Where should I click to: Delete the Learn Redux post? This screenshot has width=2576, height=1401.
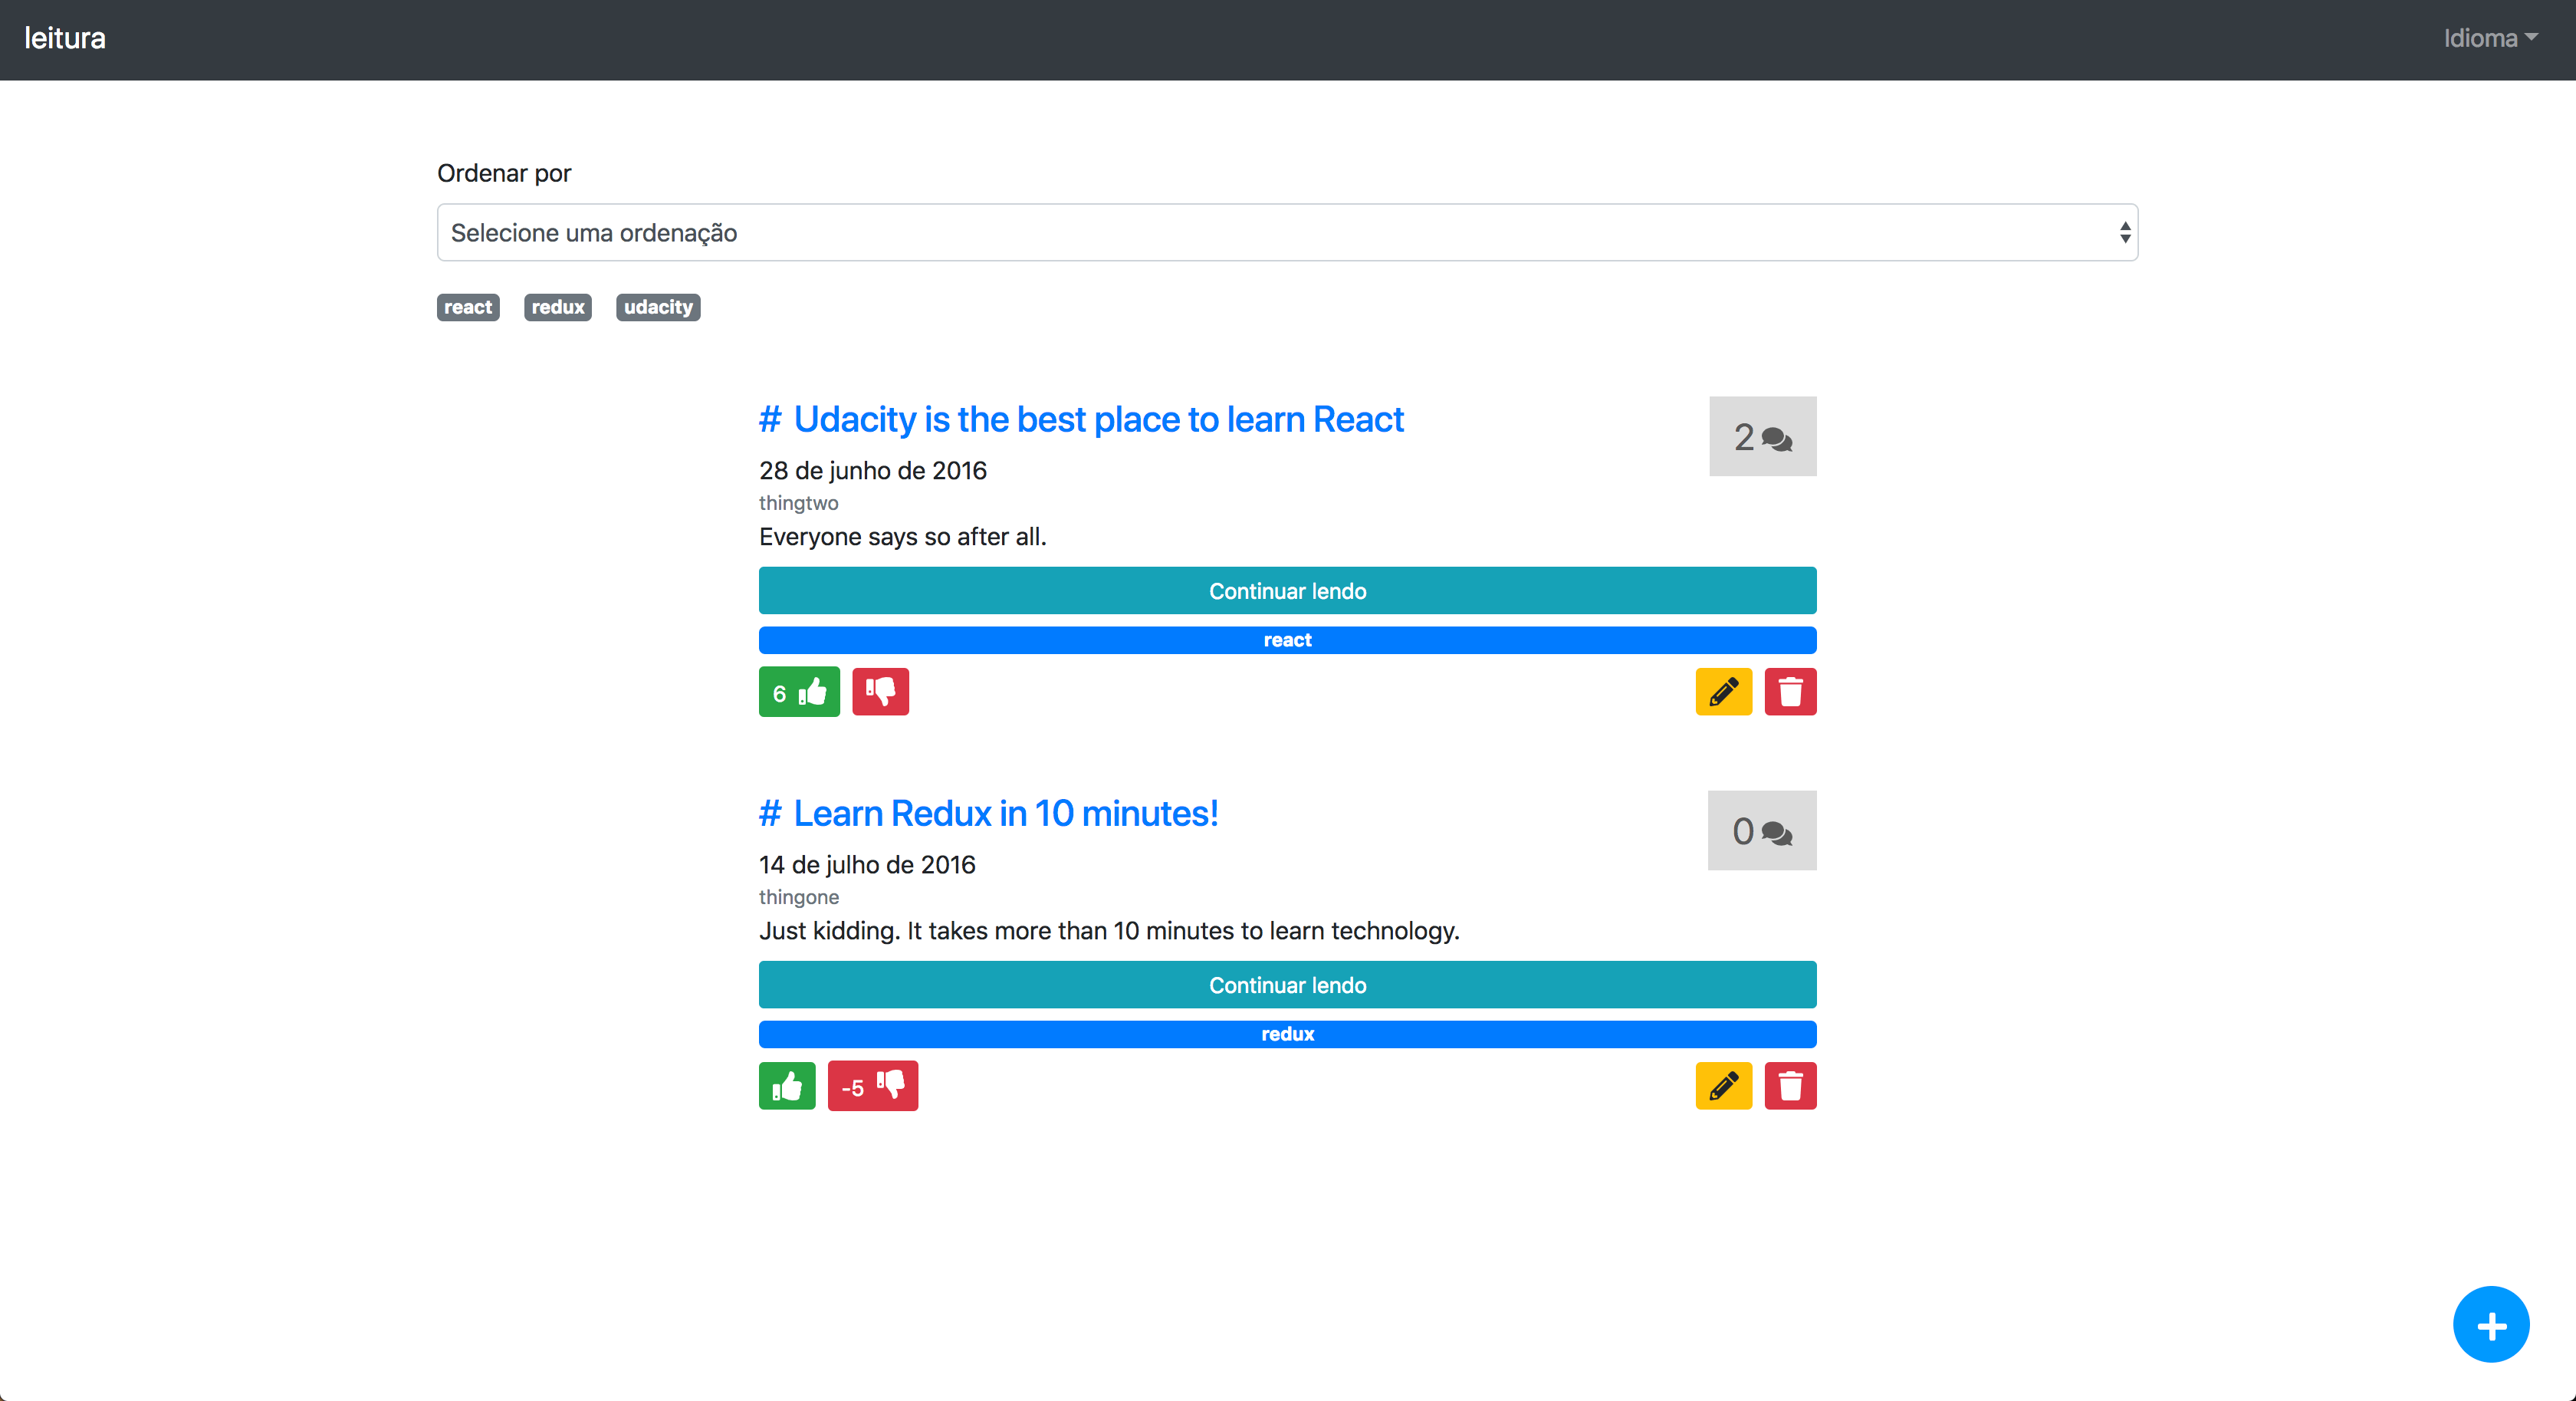coord(1790,1086)
